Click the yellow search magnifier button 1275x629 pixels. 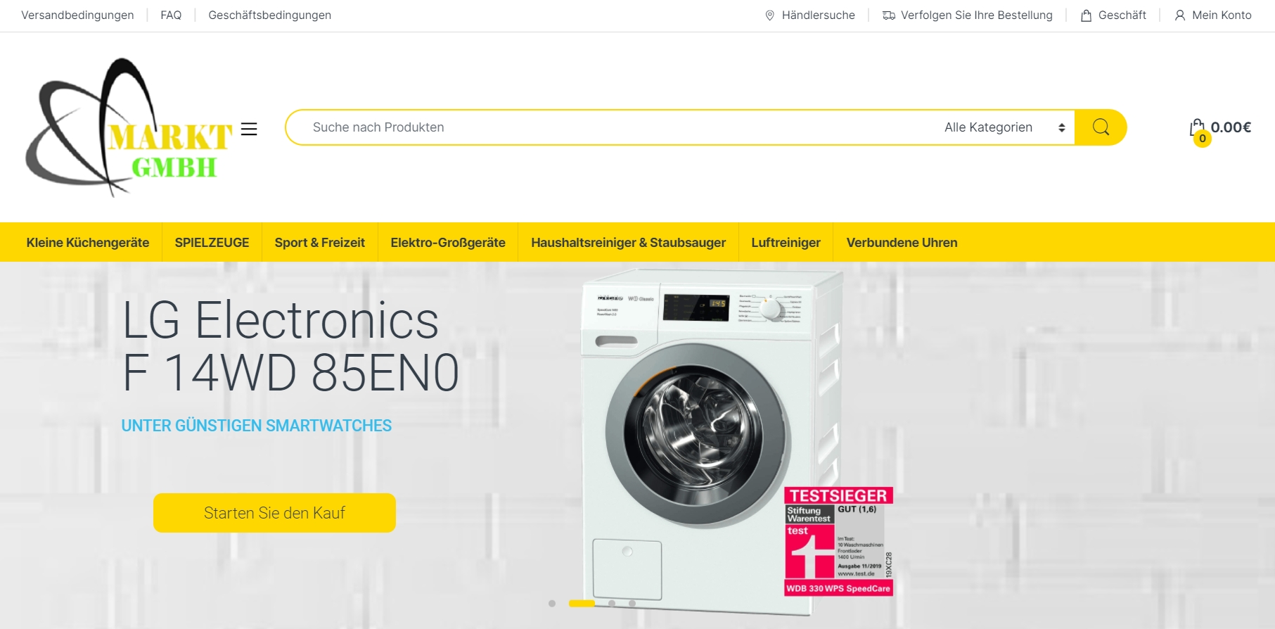pyautogui.click(x=1101, y=127)
